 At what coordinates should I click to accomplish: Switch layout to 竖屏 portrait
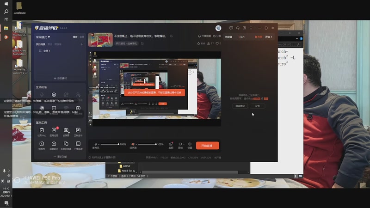(x=82, y=37)
